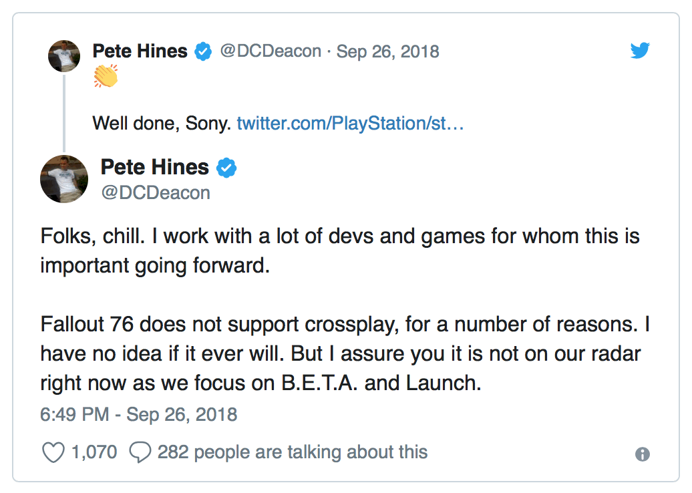Click the main tweet's Pete Hines name

point(154,167)
